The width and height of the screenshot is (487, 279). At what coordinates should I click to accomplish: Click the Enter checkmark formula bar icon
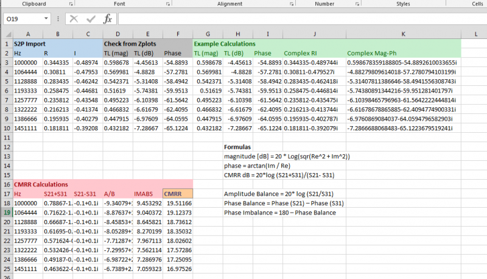91,19
